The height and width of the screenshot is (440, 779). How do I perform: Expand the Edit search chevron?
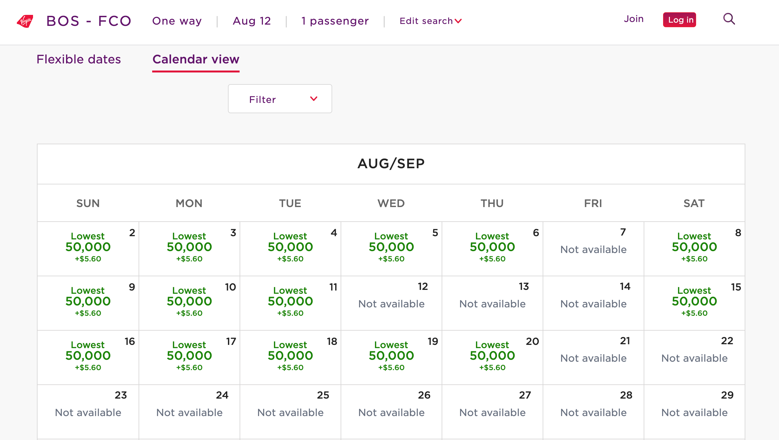pos(458,21)
